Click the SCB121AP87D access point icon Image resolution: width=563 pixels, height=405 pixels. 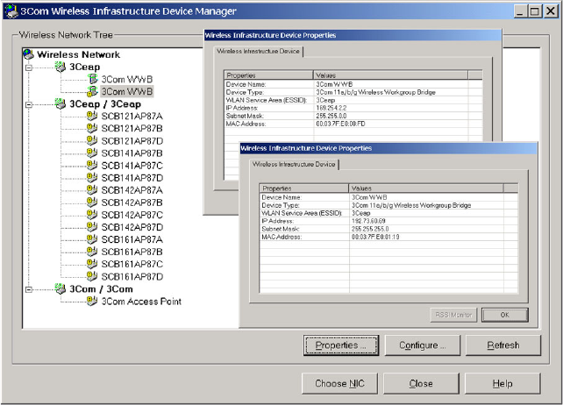point(92,141)
